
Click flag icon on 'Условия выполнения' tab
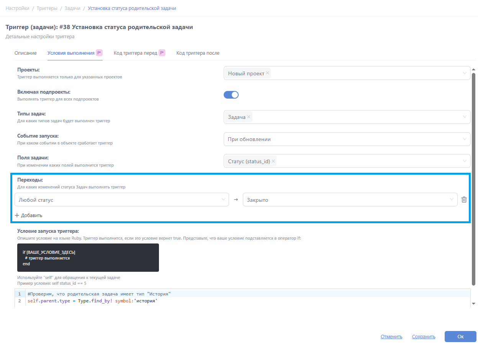99,53
